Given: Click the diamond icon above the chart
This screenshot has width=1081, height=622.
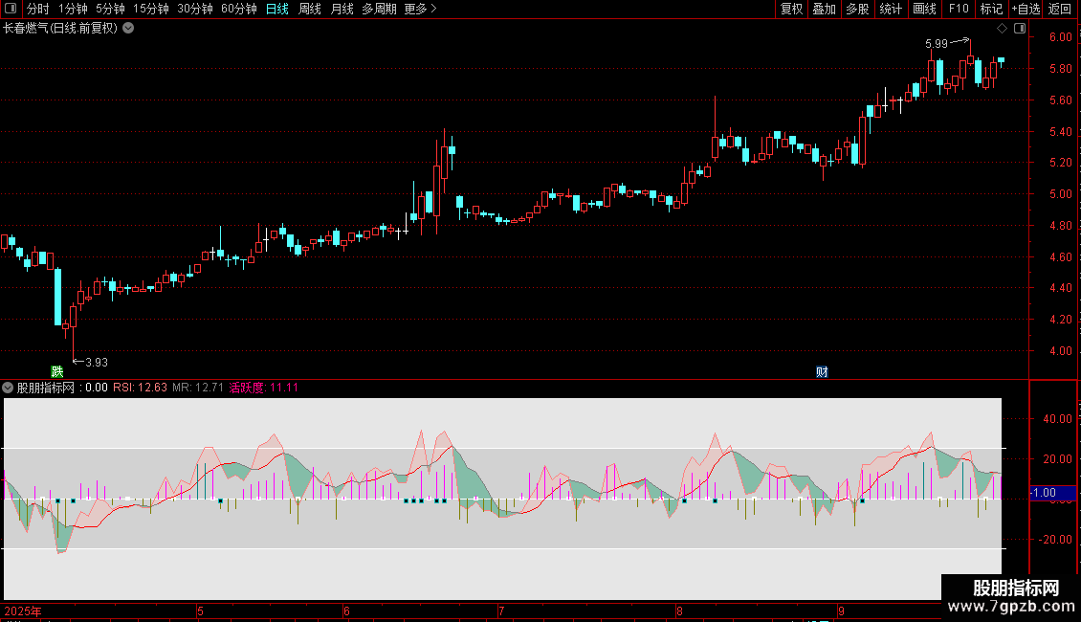Looking at the screenshot, I should pyautogui.click(x=1003, y=29).
